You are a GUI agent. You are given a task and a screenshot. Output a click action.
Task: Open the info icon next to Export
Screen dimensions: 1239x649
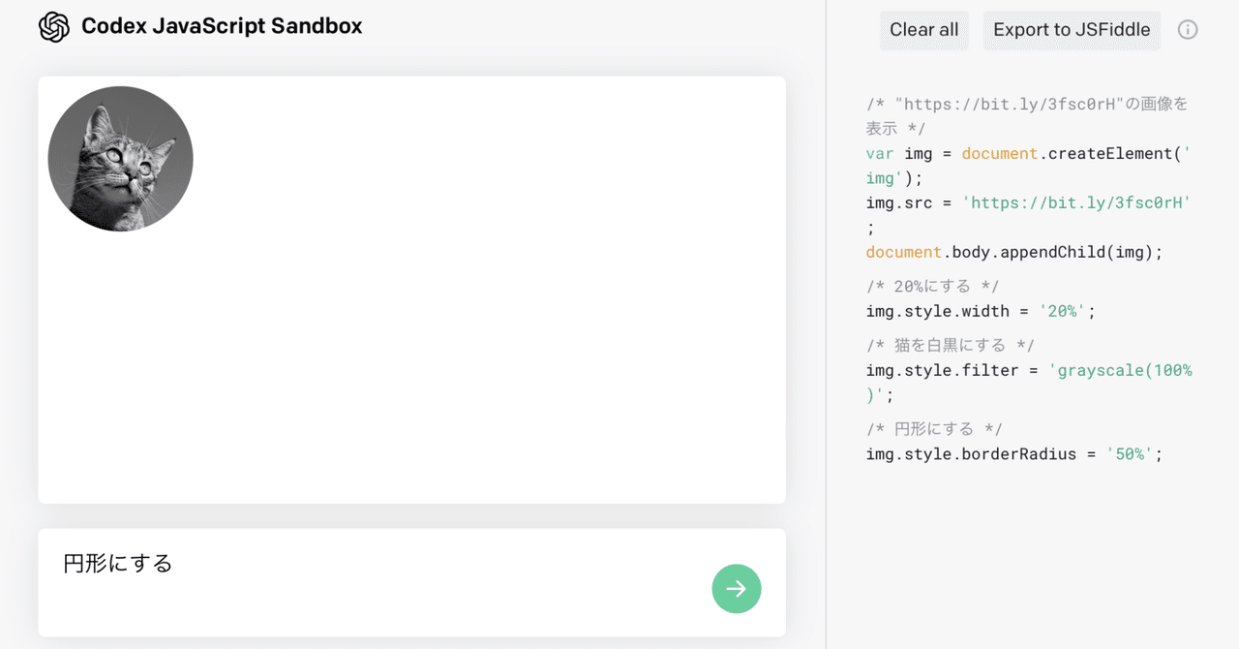coord(1188,29)
